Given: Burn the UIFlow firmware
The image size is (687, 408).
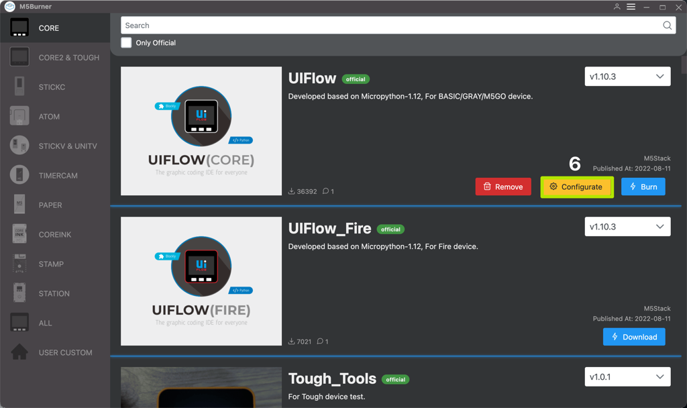Looking at the screenshot, I should pyautogui.click(x=643, y=187).
